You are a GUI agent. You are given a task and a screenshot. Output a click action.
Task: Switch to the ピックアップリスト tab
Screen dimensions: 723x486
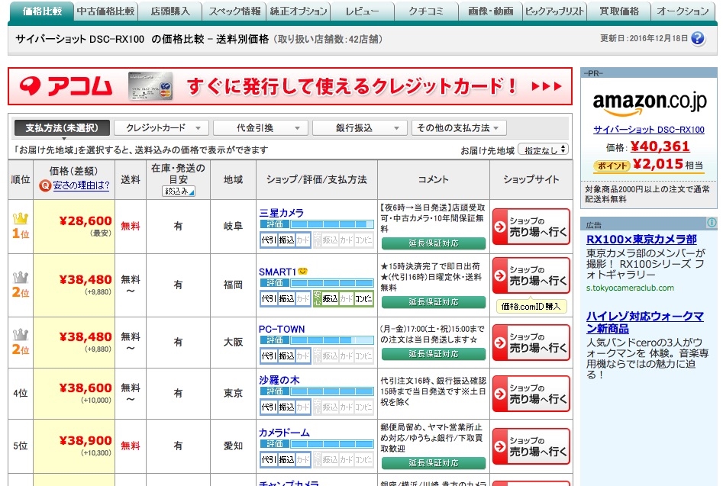555,11
